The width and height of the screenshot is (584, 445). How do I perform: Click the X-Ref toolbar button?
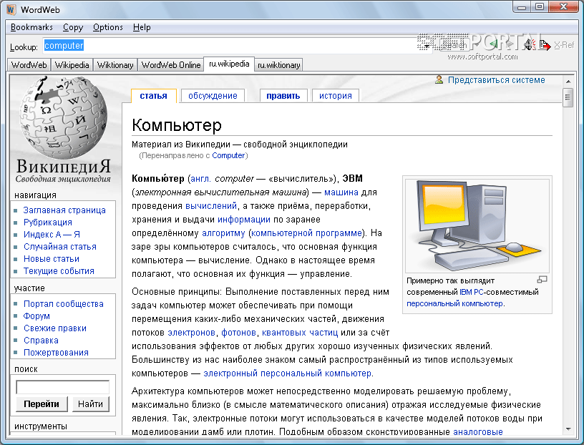click(564, 45)
